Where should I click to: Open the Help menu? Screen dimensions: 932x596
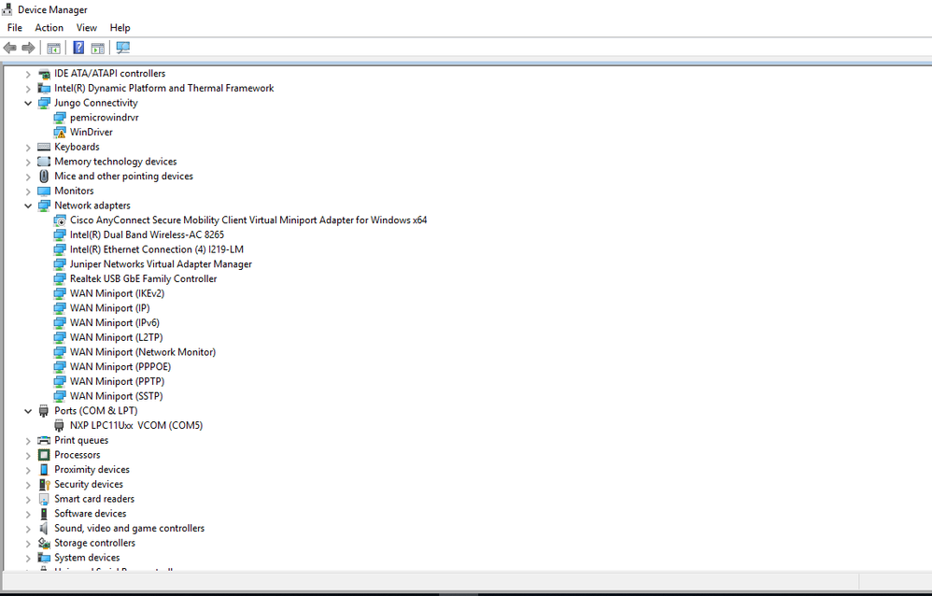click(x=120, y=27)
